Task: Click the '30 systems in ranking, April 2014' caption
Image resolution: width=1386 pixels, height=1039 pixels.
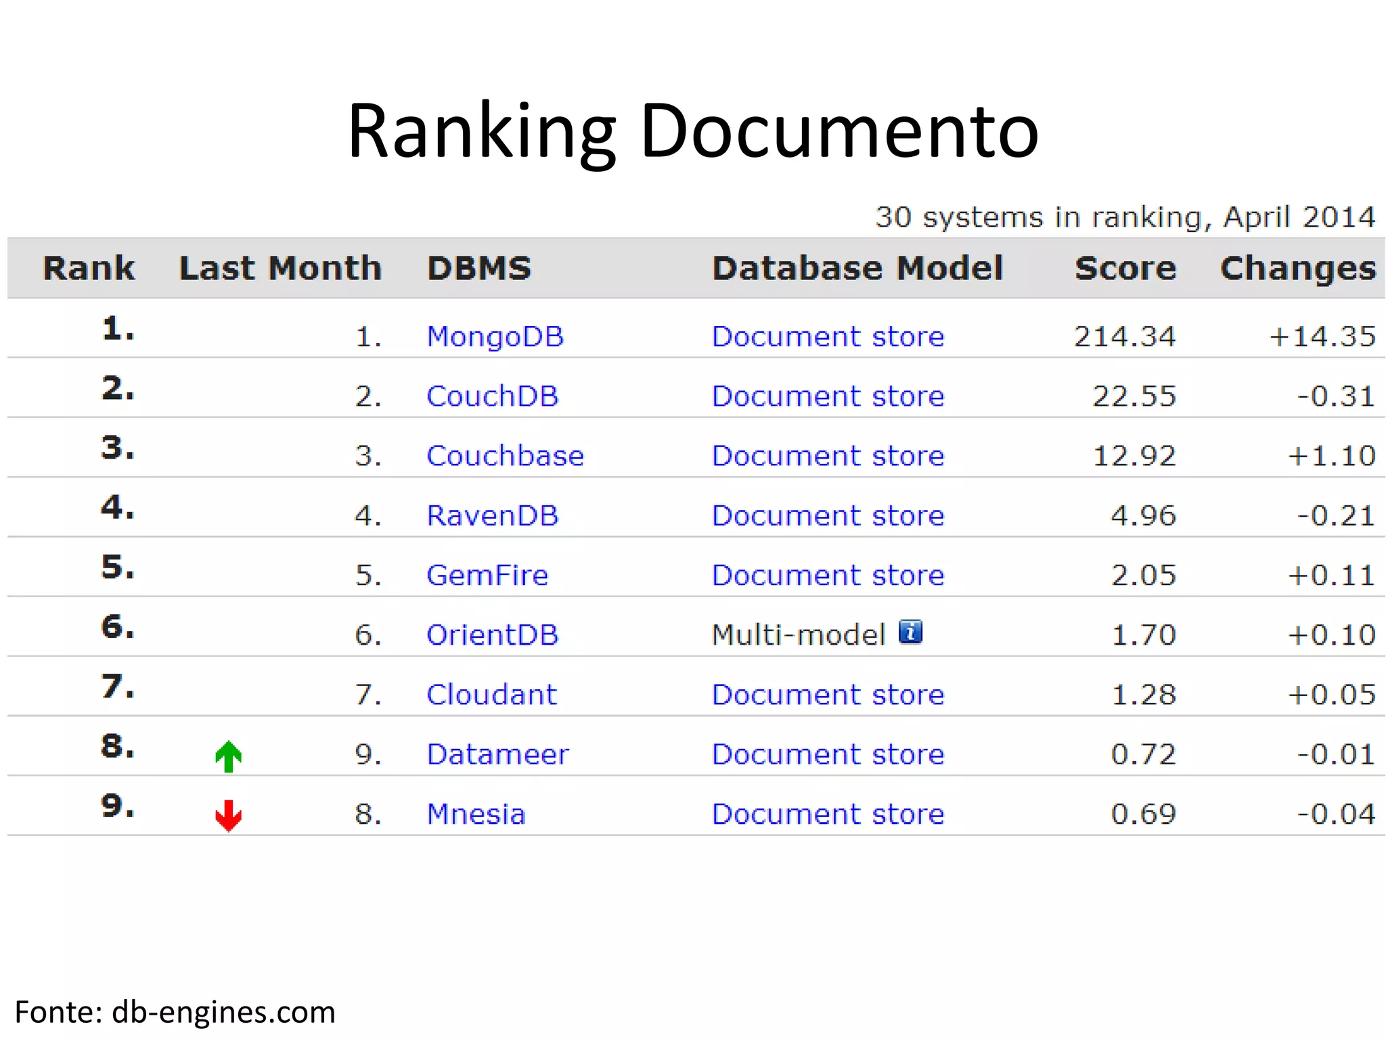Action: point(1125,217)
